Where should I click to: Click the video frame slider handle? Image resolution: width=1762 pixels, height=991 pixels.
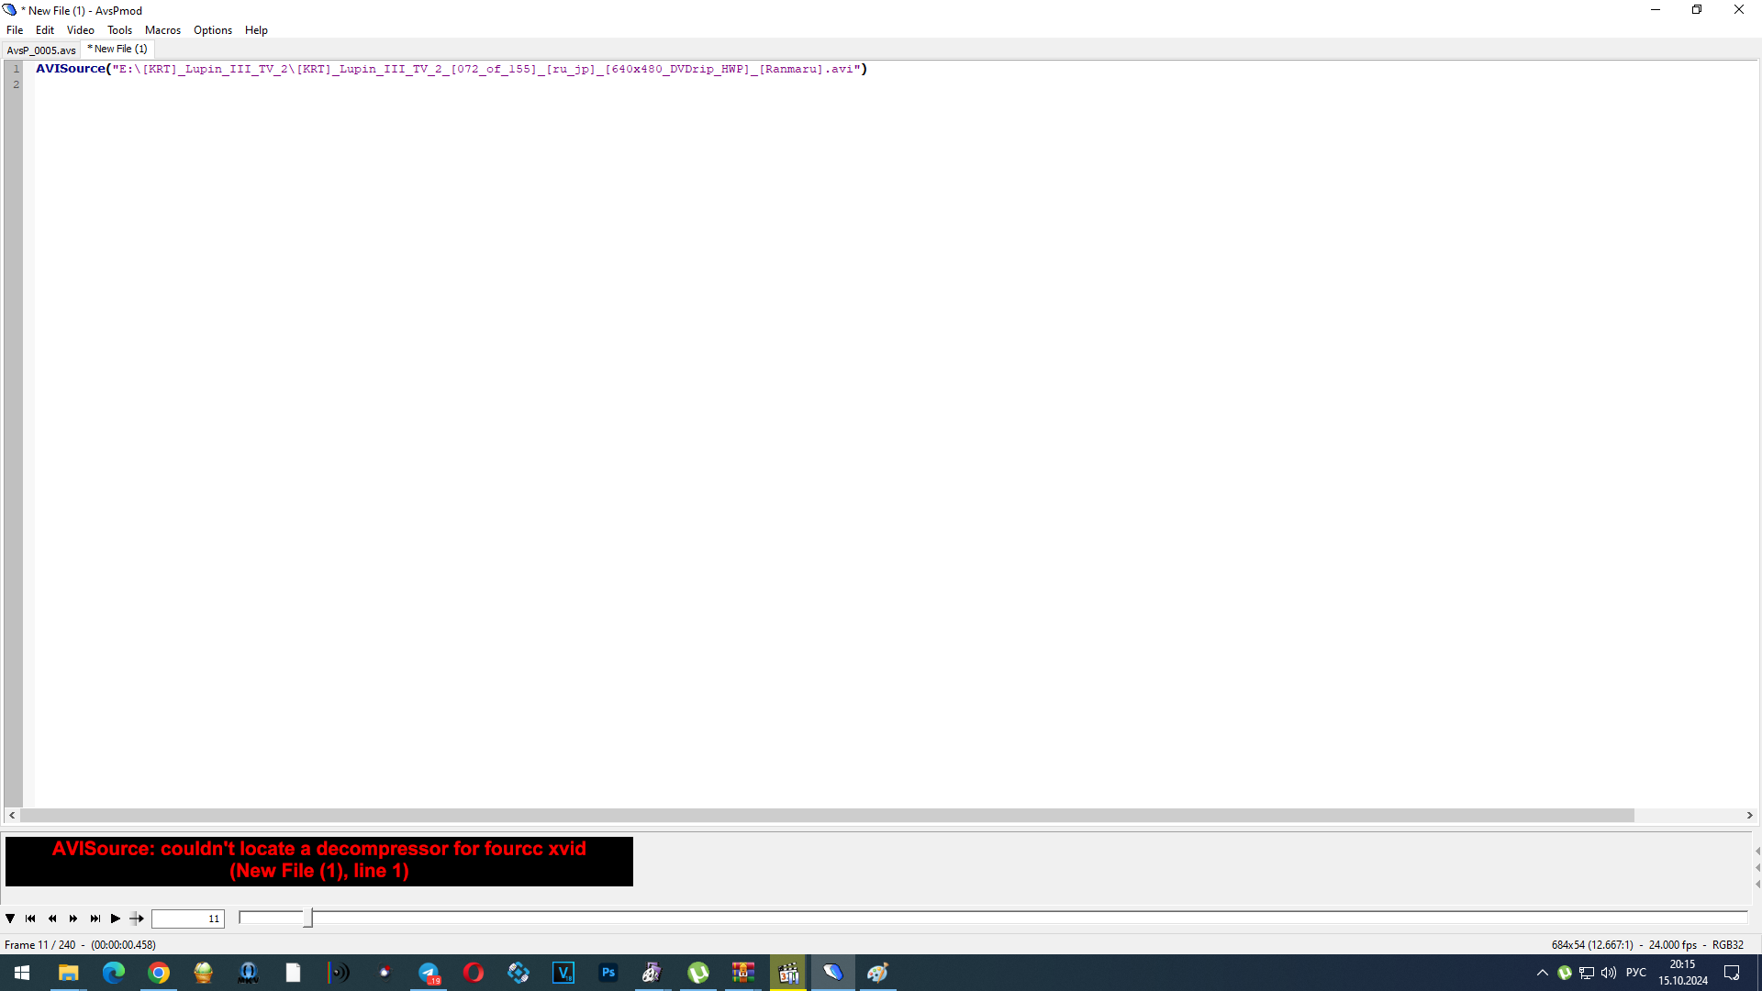coord(308,918)
